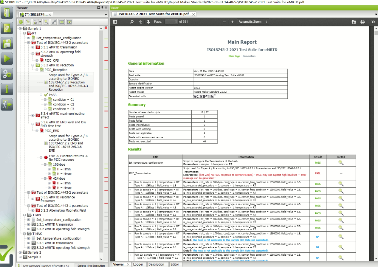Switch to the Description tab
Image resolution: width=378 pixels, height=267 pixels.
[x=156, y=264]
